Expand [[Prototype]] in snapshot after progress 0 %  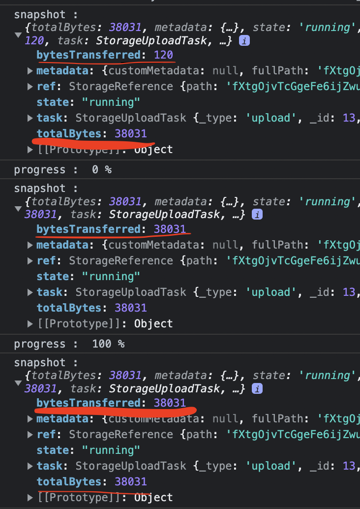tap(30, 323)
